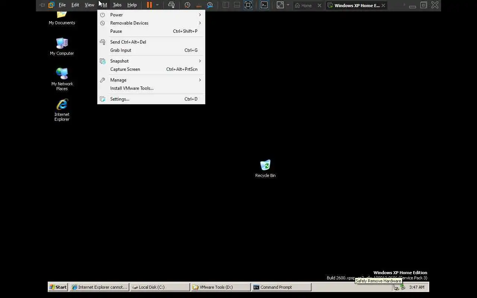This screenshot has width=477, height=298.
Task: Expand the Snapshot submenu arrow
Action: click(x=200, y=61)
